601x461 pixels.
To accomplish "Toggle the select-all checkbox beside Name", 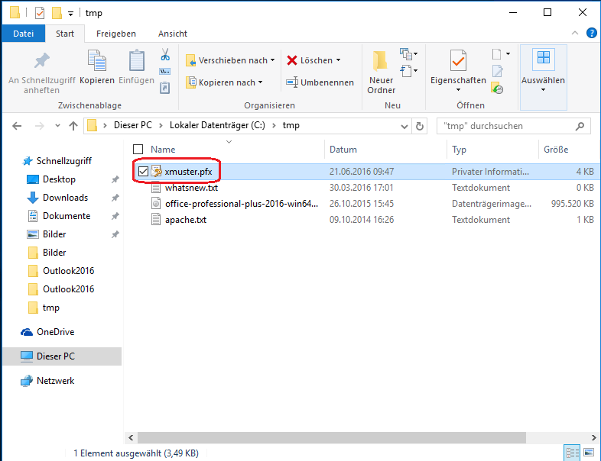I will click(x=138, y=149).
